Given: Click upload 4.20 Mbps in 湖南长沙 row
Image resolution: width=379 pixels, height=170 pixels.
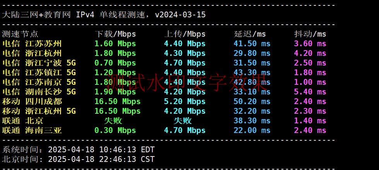Looking at the screenshot, I should pyautogui.click(x=185, y=92).
